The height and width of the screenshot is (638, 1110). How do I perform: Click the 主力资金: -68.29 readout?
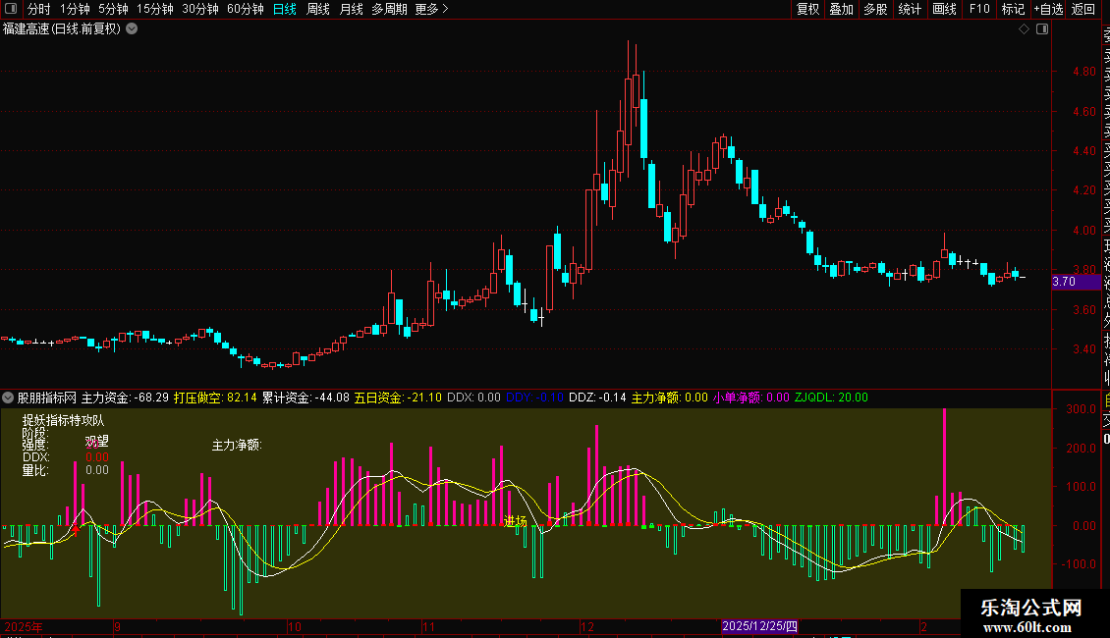(x=126, y=398)
